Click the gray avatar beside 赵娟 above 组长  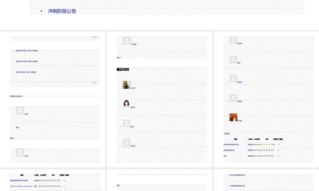click(20, 111)
